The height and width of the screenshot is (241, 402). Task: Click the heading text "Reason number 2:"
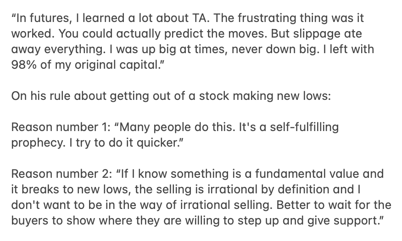point(62,174)
